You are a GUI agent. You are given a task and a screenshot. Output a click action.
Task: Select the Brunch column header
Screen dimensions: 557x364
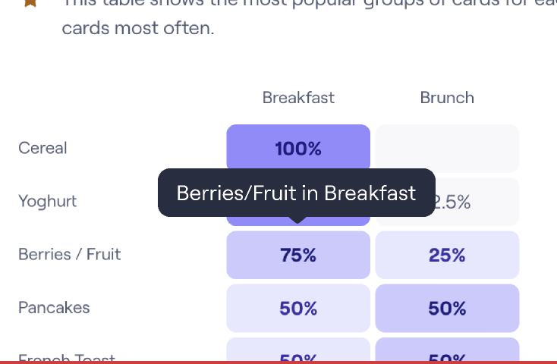[447, 98]
